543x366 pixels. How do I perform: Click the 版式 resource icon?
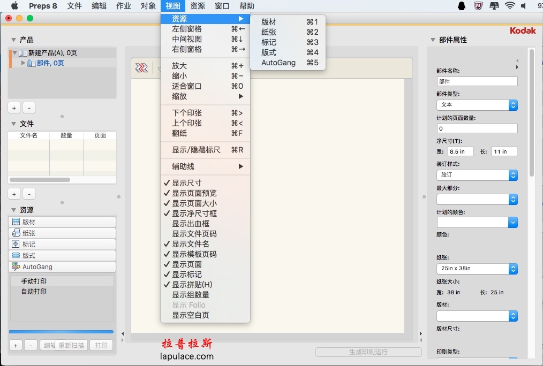[16, 256]
